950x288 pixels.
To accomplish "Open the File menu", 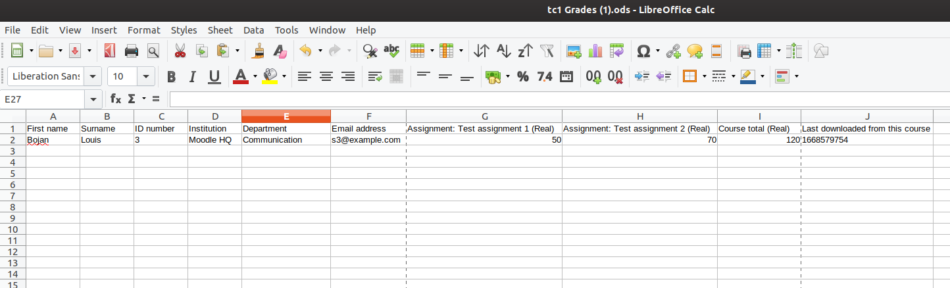I will 12,30.
